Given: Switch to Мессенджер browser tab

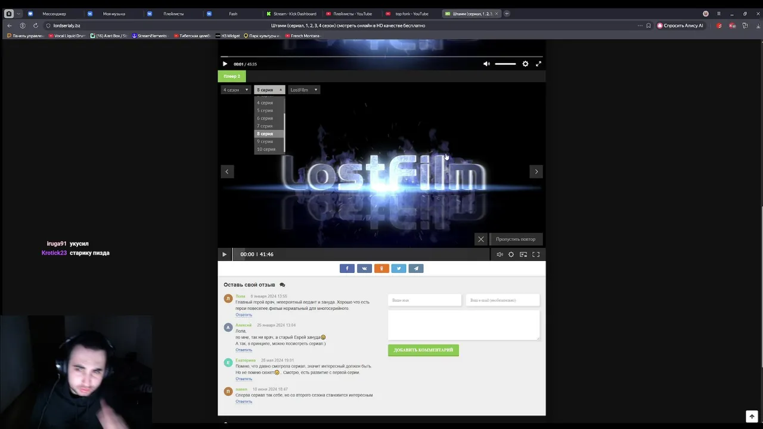Looking at the screenshot, I should click(x=54, y=14).
